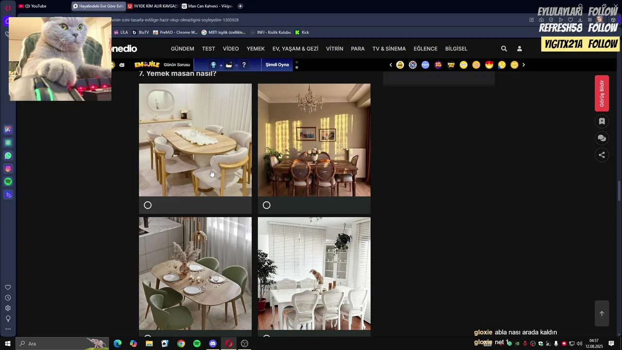Switch to the İrfan Can Kahveci Wikipedia tab
Viewport: 622px width, 350px height.
coord(207,6)
